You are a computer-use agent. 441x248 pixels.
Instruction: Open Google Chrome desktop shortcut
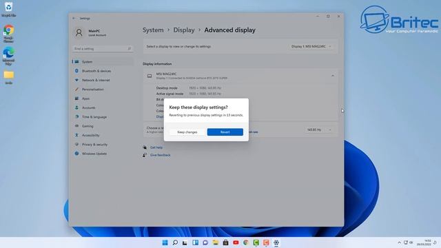[8, 34]
